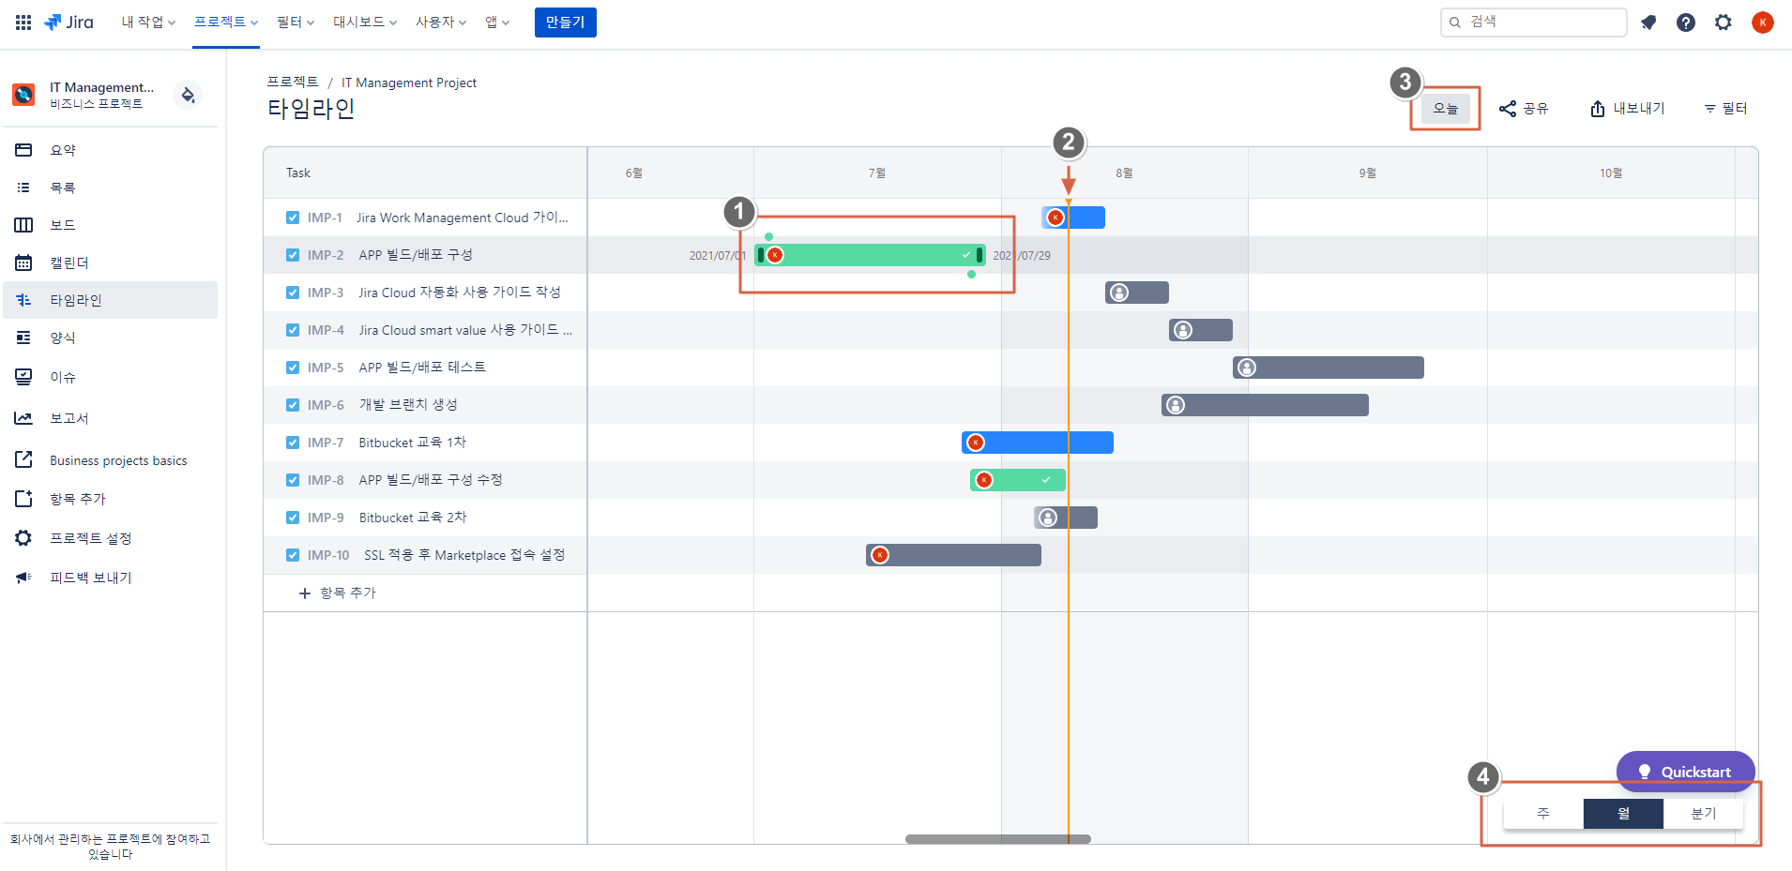The width and height of the screenshot is (1792, 871).
Task: Click the blue IMP-7 Bitbucket timeline bar
Action: (x=1038, y=443)
